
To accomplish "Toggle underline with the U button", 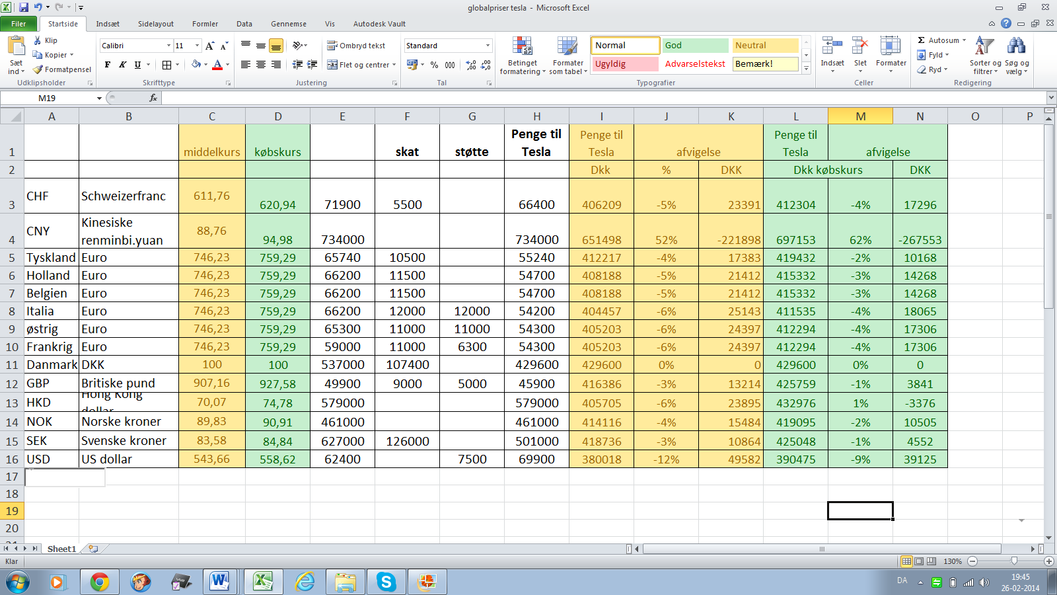I will pos(137,65).
